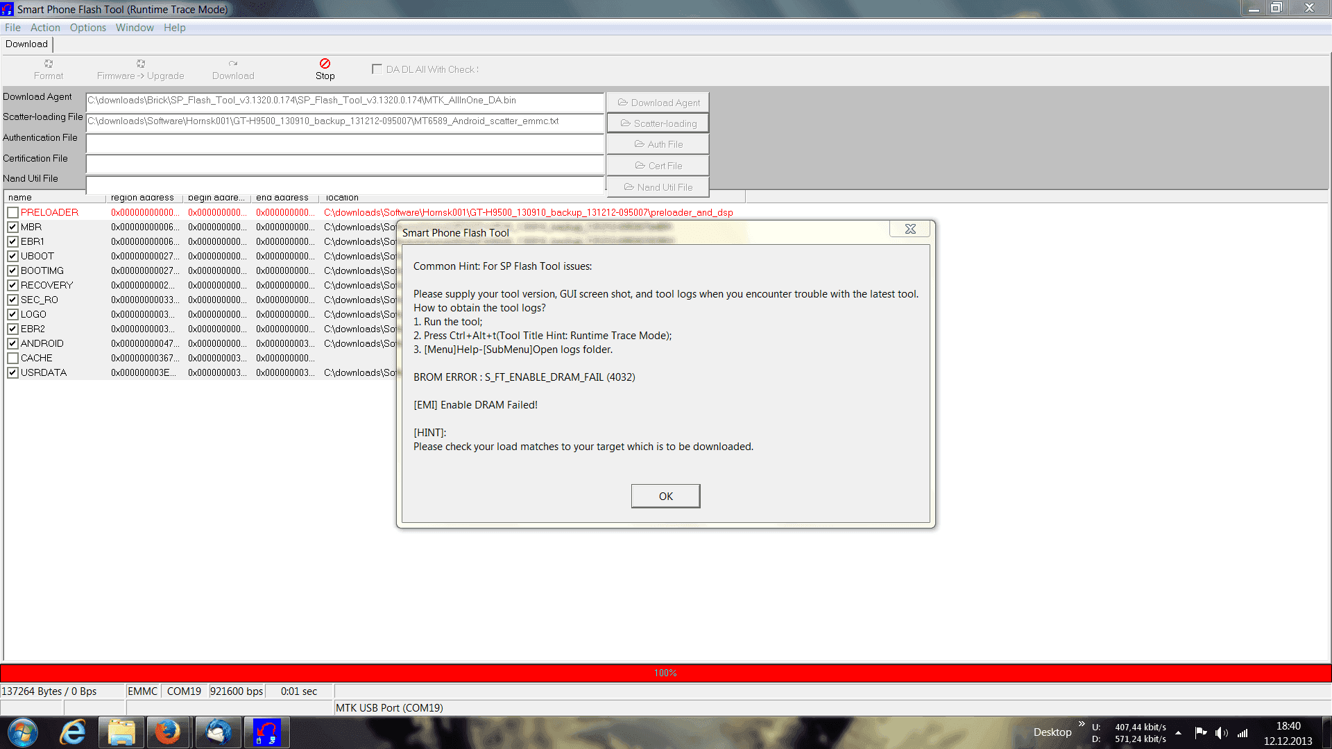The image size is (1332, 749).
Task: Uncheck the BOOTIMG partition checkbox
Action: point(12,270)
